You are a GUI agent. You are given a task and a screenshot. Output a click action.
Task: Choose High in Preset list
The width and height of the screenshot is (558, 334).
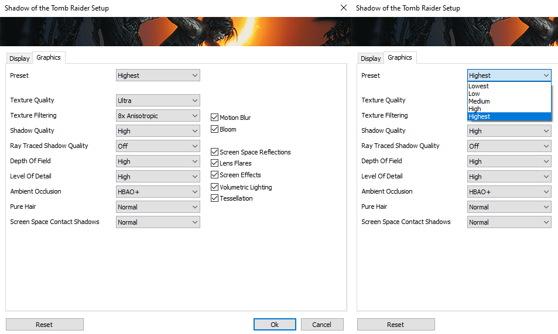click(509, 109)
